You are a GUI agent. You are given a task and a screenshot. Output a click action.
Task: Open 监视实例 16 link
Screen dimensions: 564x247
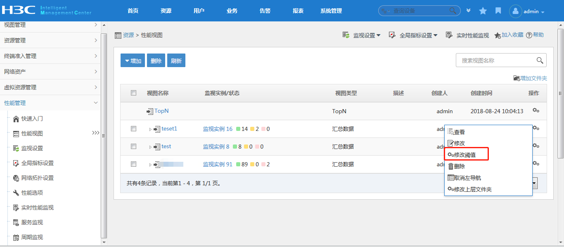[x=218, y=129]
